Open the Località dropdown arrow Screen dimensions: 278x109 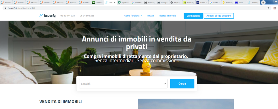point(165,84)
